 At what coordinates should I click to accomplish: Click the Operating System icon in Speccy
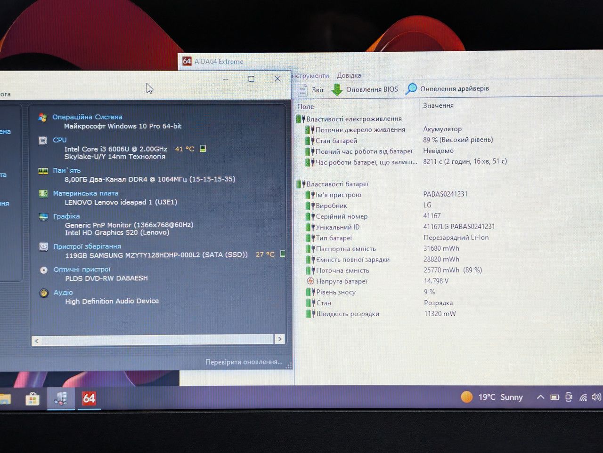click(43, 117)
